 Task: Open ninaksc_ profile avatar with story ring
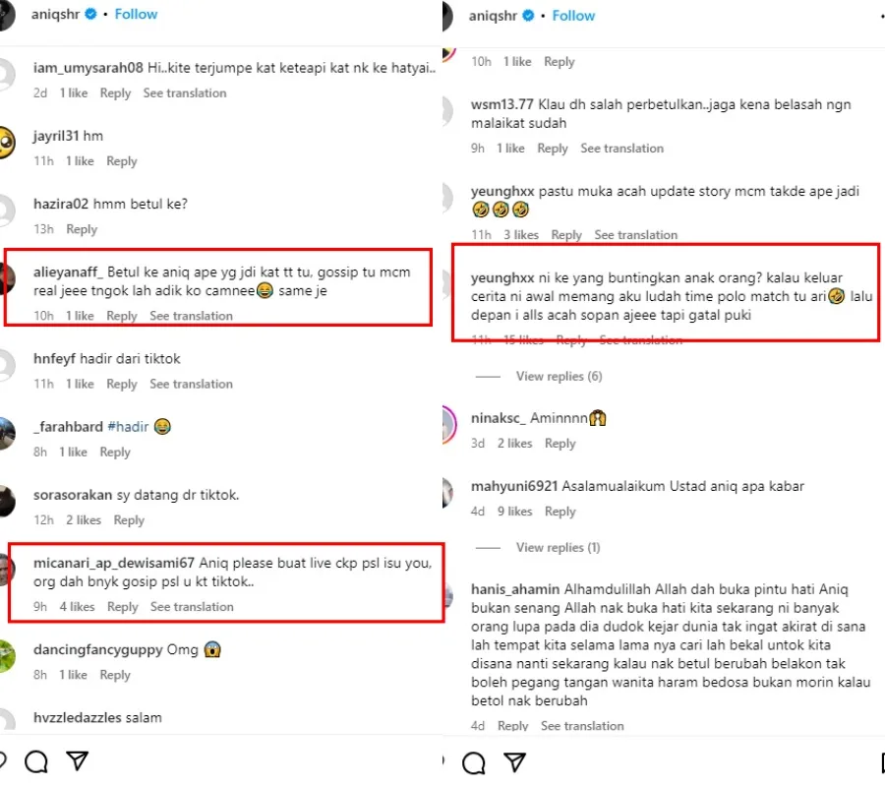[449, 424]
